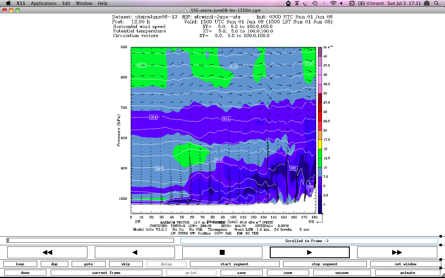Viewport: 445px width, 278px height.
Task: Click the goto button
Action: [x=88, y=264]
